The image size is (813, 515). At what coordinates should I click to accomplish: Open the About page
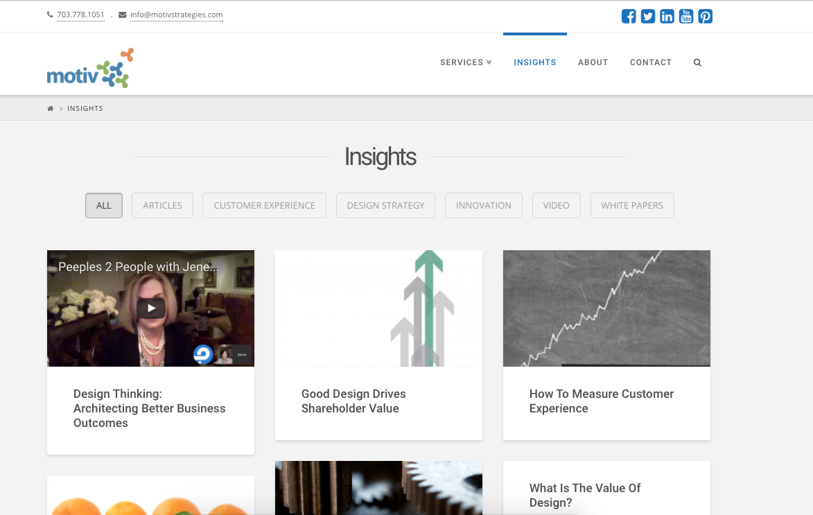(593, 62)
